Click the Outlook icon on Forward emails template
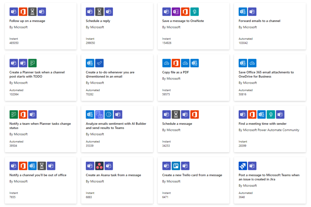This screenshot has width=311, height=207. (x=243, y=12)
